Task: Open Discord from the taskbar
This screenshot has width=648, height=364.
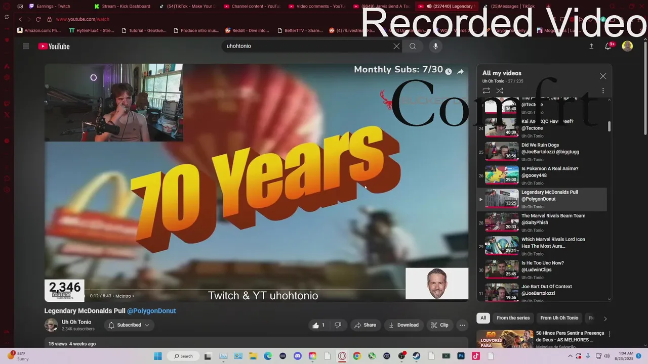Action: 298,356
